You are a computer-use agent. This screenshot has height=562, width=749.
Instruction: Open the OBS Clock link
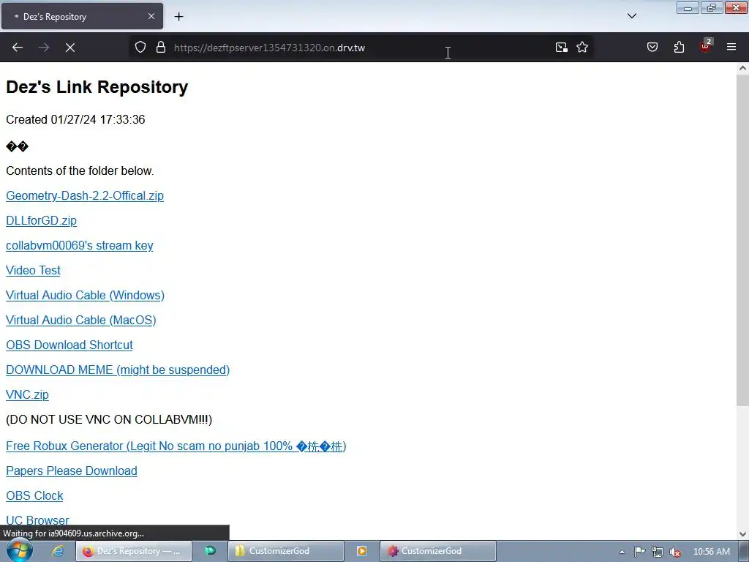(34, 496)
